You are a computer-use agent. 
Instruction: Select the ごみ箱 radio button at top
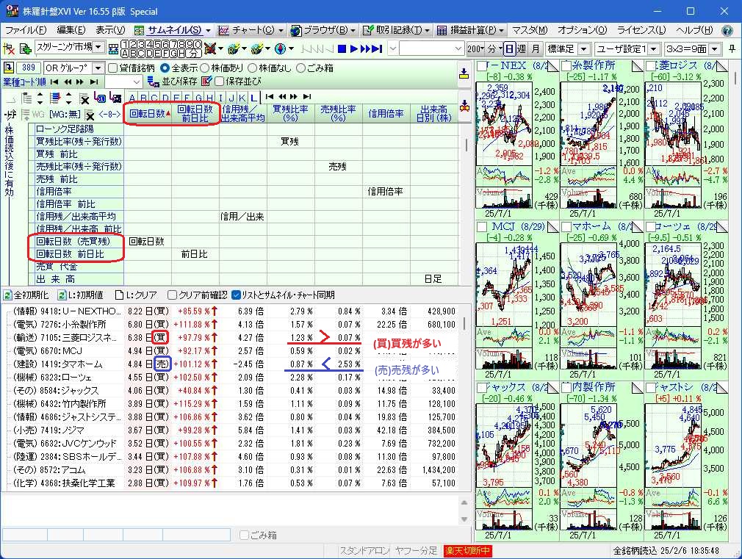(x=300, y=68)
